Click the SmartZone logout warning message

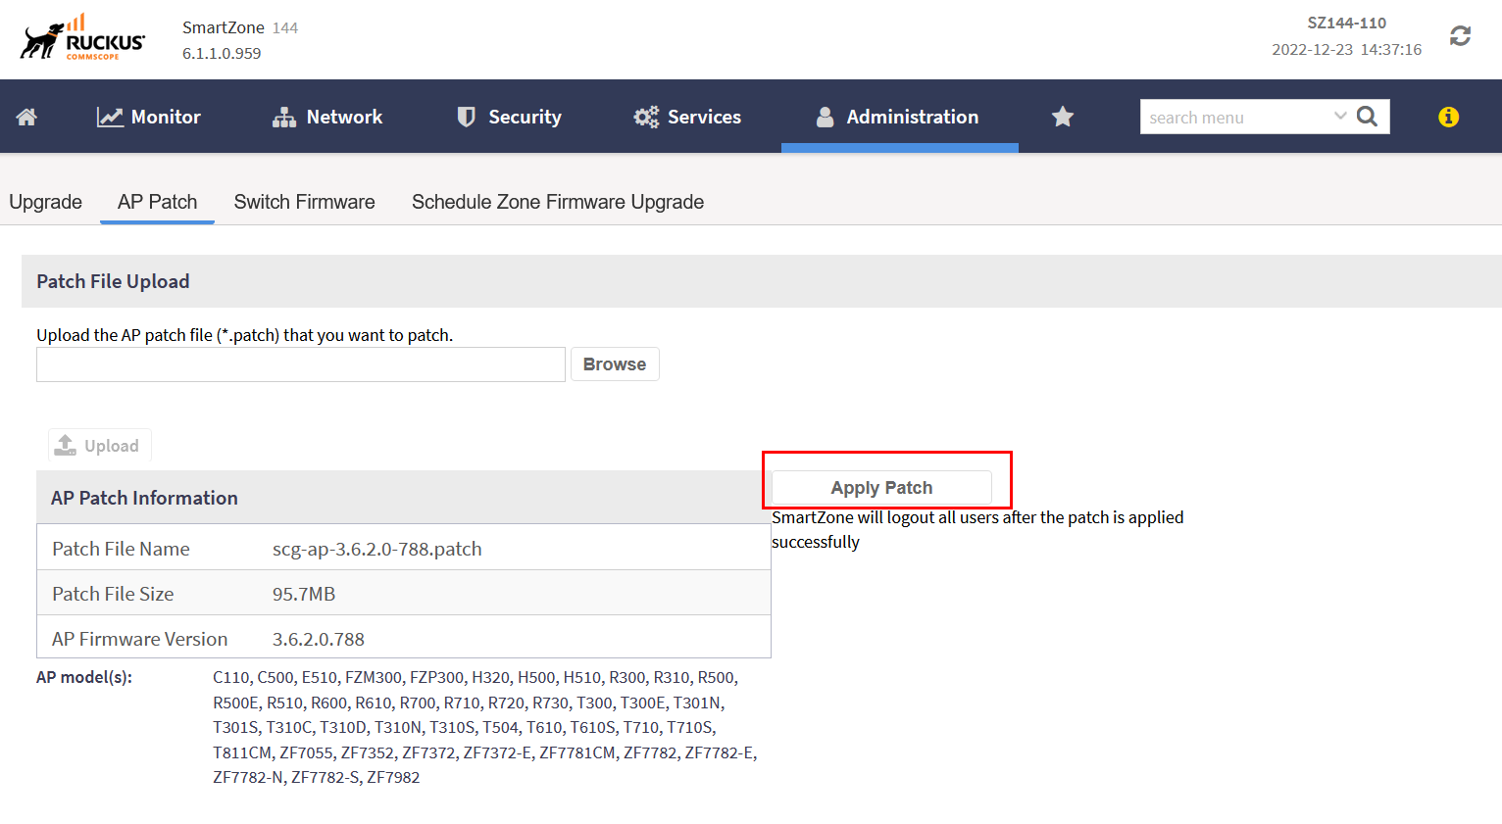tap(977, 529)
